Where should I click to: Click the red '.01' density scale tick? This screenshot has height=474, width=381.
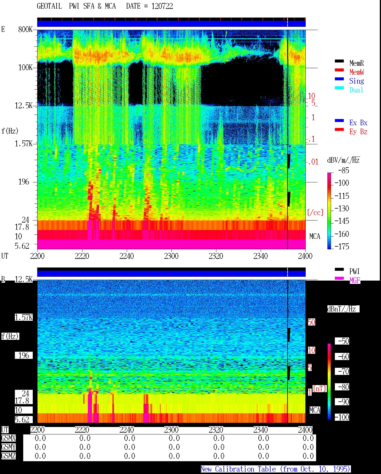[313, 162]
